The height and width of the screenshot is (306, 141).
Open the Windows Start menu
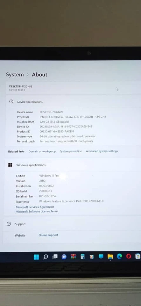pos(36,257)
